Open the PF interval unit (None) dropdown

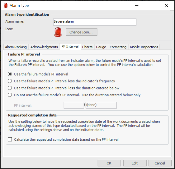click(x=101, y=105)
